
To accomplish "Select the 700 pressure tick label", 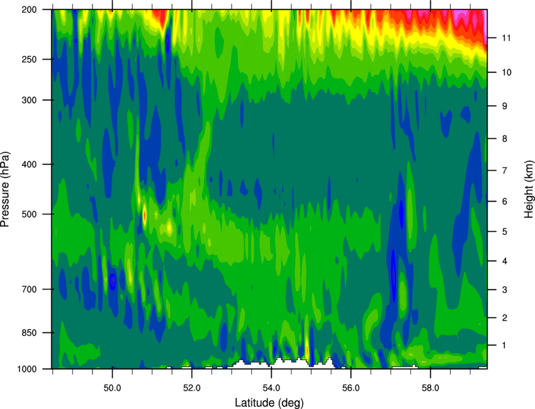I will pyautogui.click(x=29, y=289).
